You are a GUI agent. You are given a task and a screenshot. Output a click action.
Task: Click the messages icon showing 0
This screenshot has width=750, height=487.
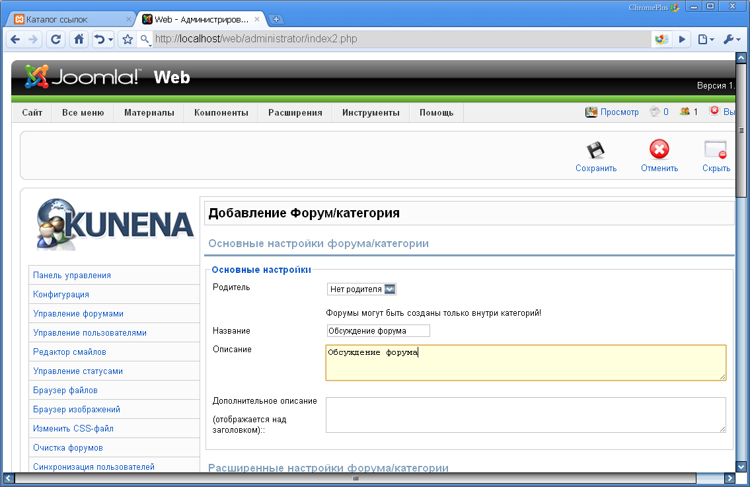(x=655, y=112)
